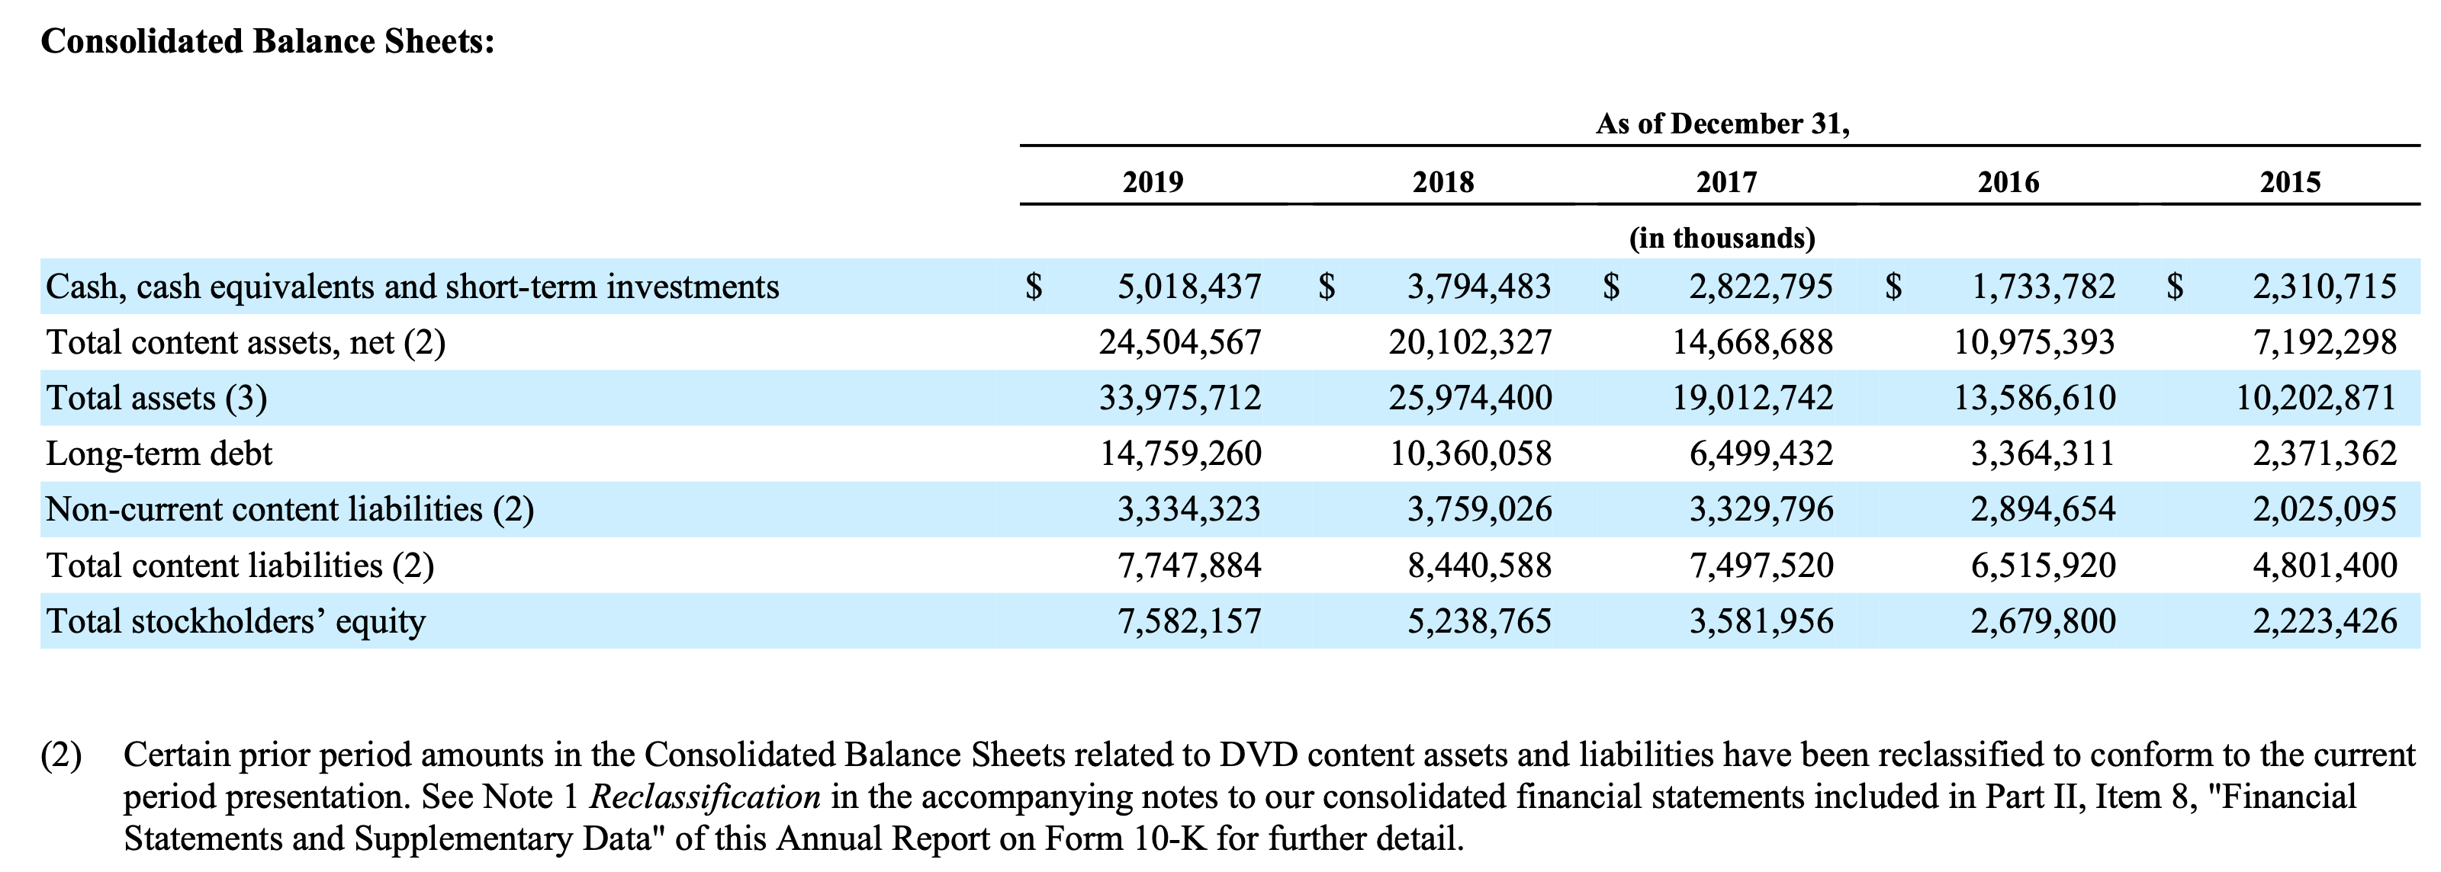Click footnote marker (2) below table
2441x872 pixels.
click(x=61, y=755)
